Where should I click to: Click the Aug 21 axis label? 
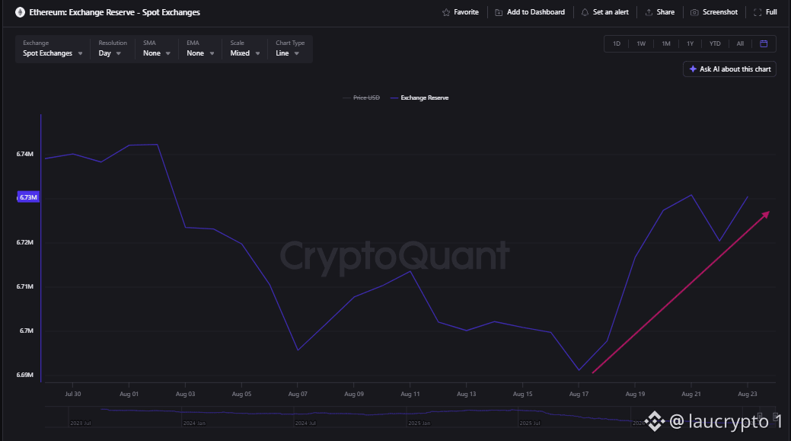691,394
